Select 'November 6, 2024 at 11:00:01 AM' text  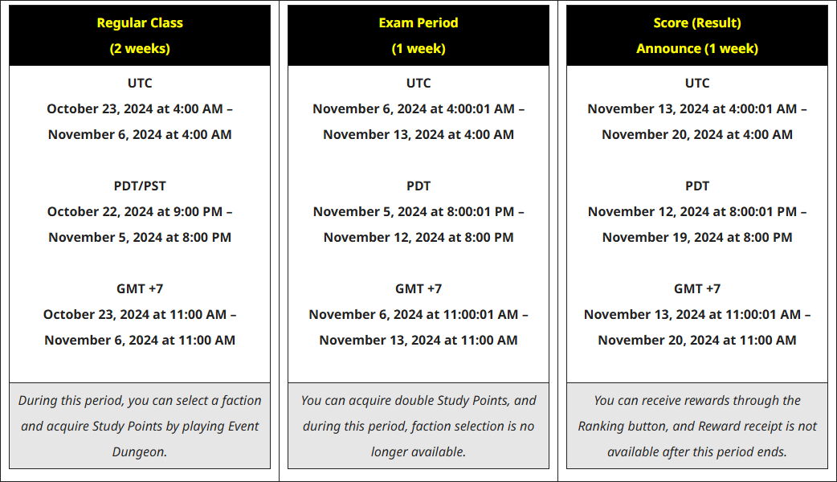pos(414,314)
